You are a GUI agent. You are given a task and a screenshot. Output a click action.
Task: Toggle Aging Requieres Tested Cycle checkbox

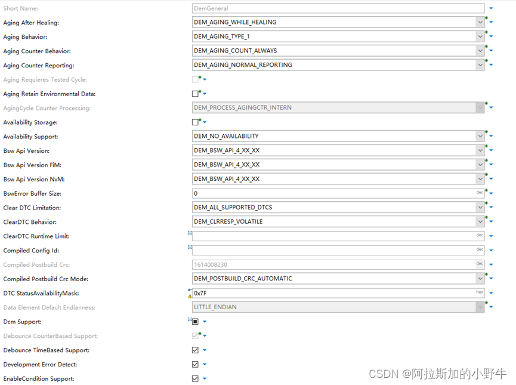(x=195, y=79)
